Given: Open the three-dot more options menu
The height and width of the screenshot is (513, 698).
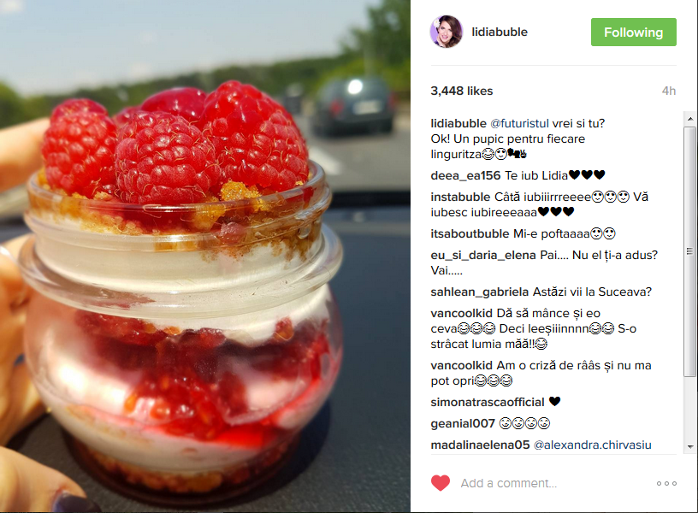Looking at the screenshot, I should (666, 483).
